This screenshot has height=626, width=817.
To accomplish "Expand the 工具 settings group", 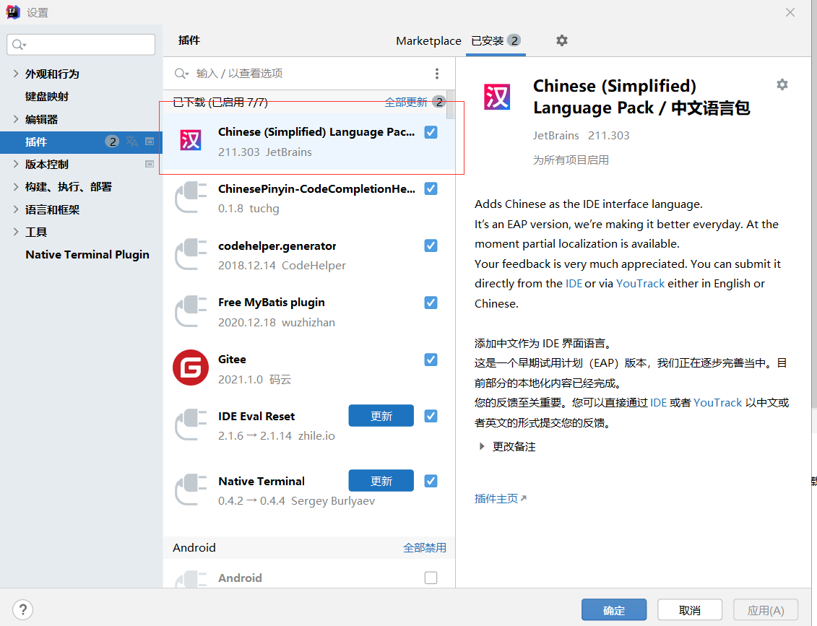I will click(16, 232).
